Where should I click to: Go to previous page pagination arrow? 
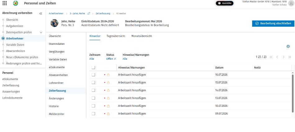point(277,57)
